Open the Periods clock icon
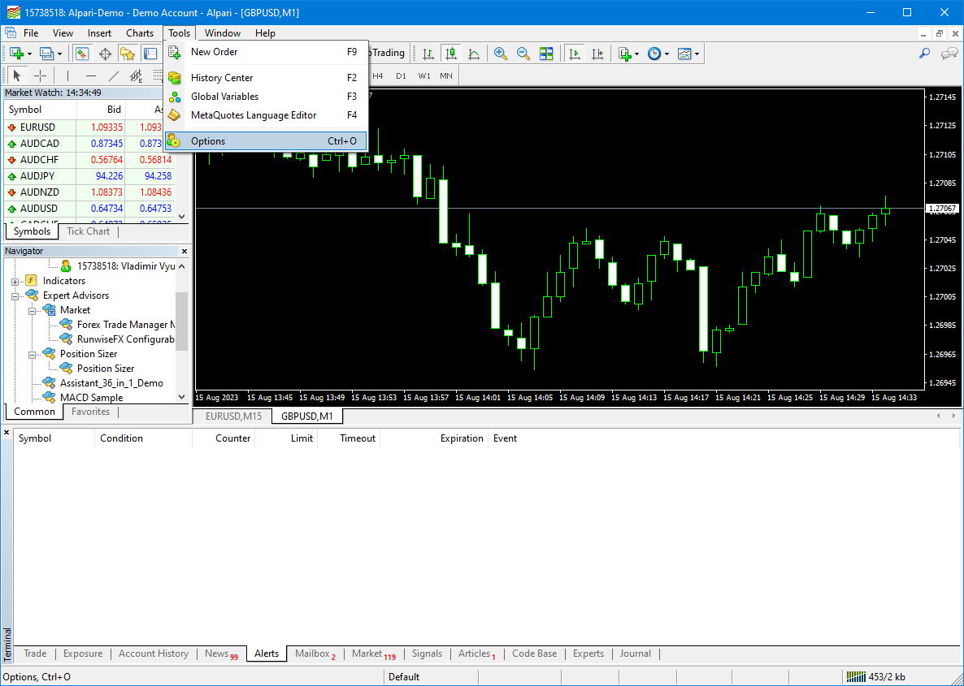The width and height of the screenshot is (964, 686). click(x=654, y=54)
